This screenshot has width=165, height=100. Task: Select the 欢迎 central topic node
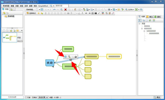(50, 63)
